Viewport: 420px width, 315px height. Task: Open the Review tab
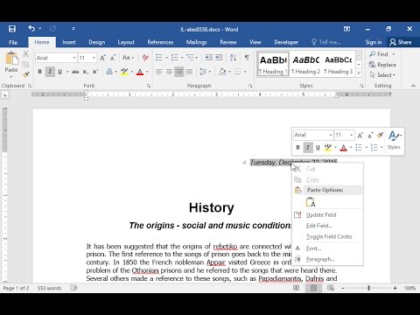coord(228,42)
